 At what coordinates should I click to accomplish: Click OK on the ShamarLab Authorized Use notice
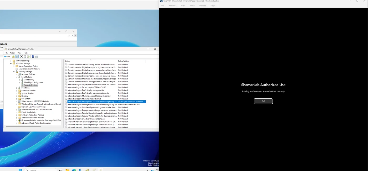[x=263, y=101]
